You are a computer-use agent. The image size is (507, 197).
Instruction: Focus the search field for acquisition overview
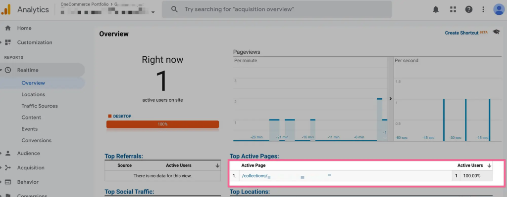point(277,9)
